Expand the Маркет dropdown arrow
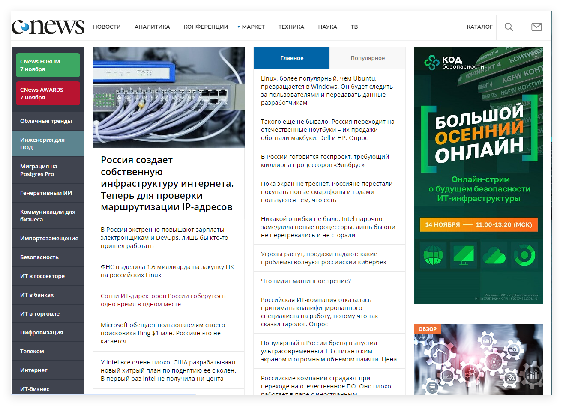The image size is (563, 406). pyautogui.click(x=239, y=27)
